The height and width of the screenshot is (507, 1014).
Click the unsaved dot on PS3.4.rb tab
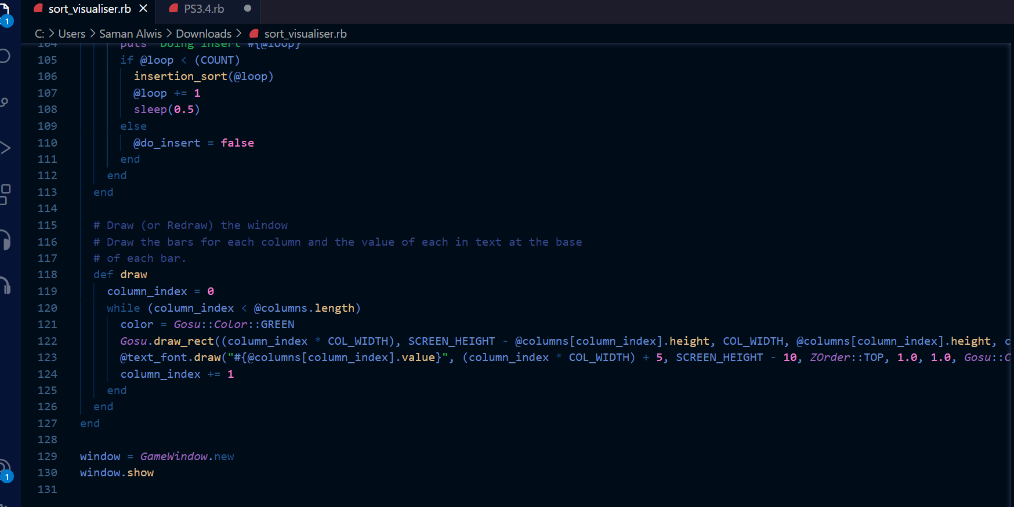point(248,8)
